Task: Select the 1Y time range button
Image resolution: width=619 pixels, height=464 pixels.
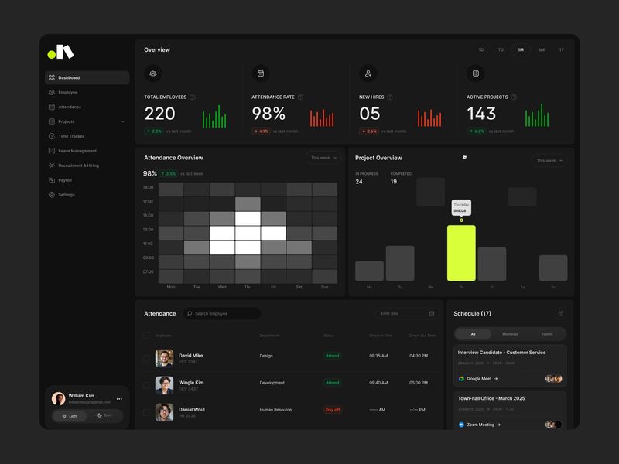Action: coord(561,48)
